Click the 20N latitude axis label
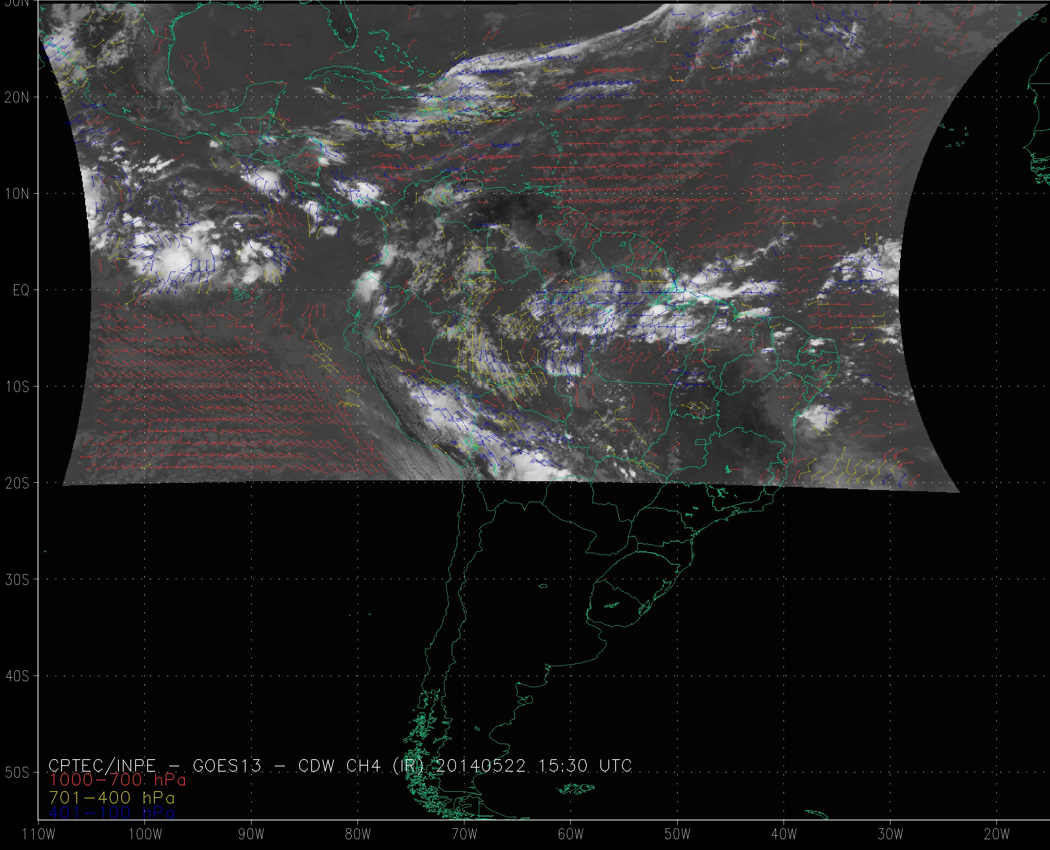The image size is (1050, 850). point(17,98)
